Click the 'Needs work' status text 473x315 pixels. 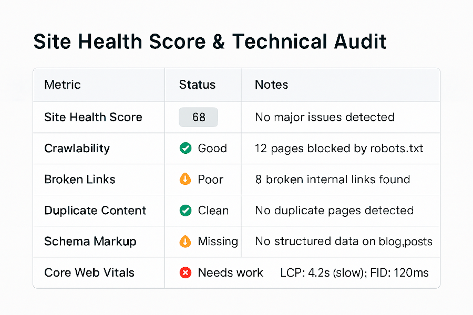[230, 272]
